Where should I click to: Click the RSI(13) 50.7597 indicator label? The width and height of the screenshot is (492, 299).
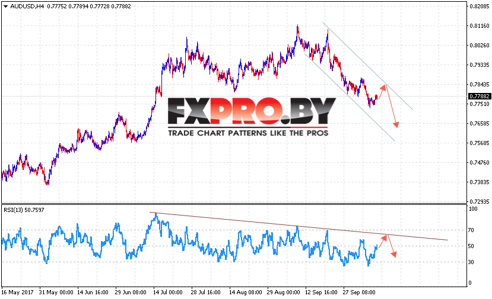[24, 210]
